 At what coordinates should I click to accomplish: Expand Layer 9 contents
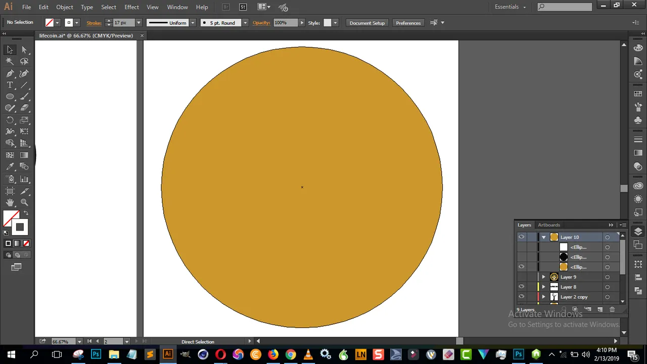click(544, 277)
